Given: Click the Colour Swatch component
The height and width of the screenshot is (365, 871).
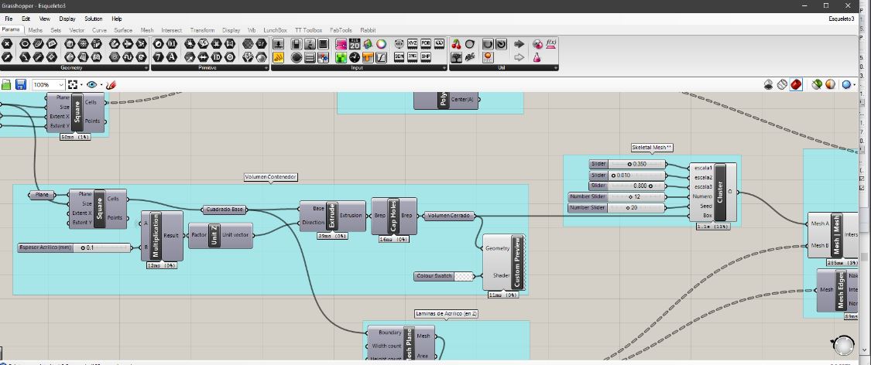Looking at the screenshot, I should [444, 276].
